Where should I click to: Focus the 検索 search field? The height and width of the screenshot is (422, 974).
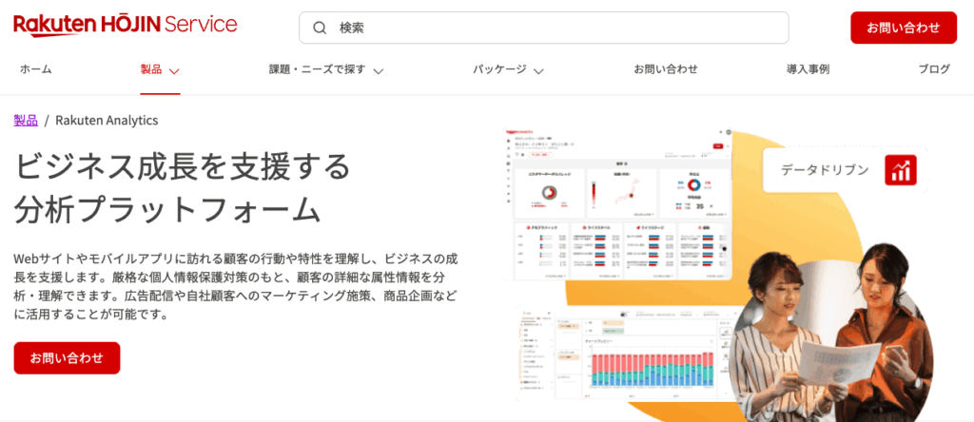point(543,28)
